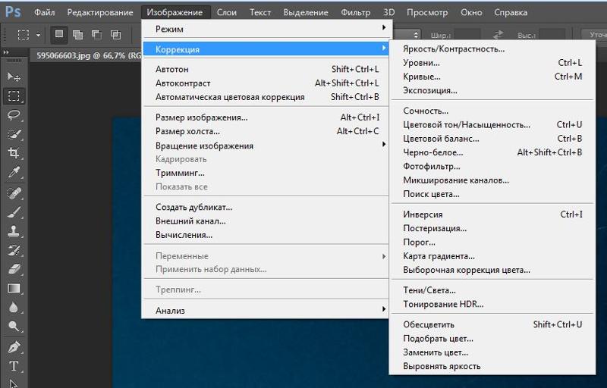Open the Справка menu
The width and height of the screenshot is (607, 388).
pyautogui.click(x=511, y=12)
